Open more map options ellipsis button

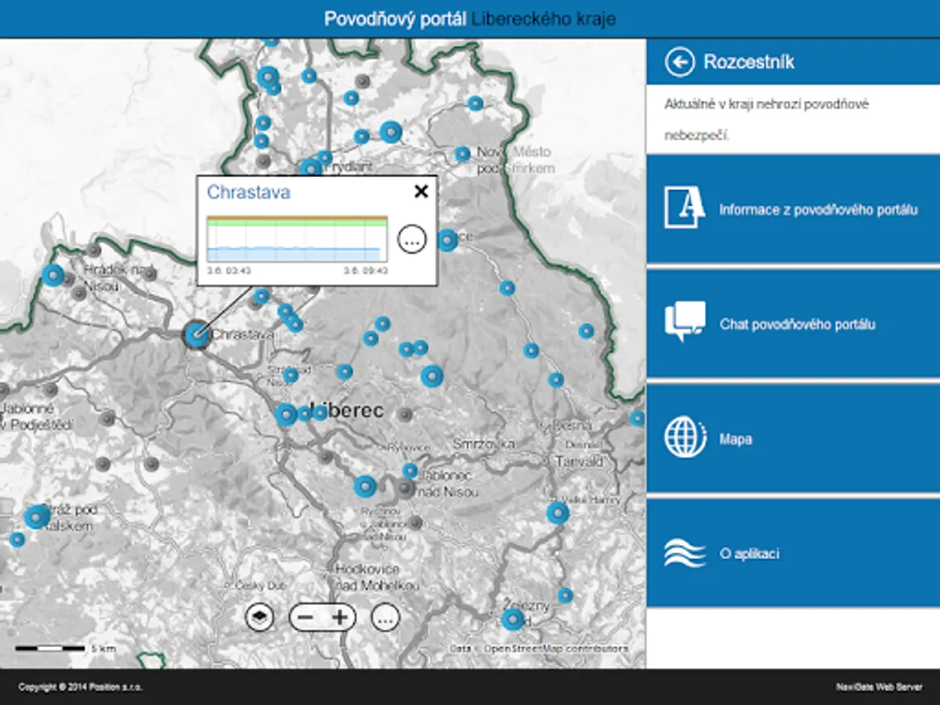click(385, 617)
